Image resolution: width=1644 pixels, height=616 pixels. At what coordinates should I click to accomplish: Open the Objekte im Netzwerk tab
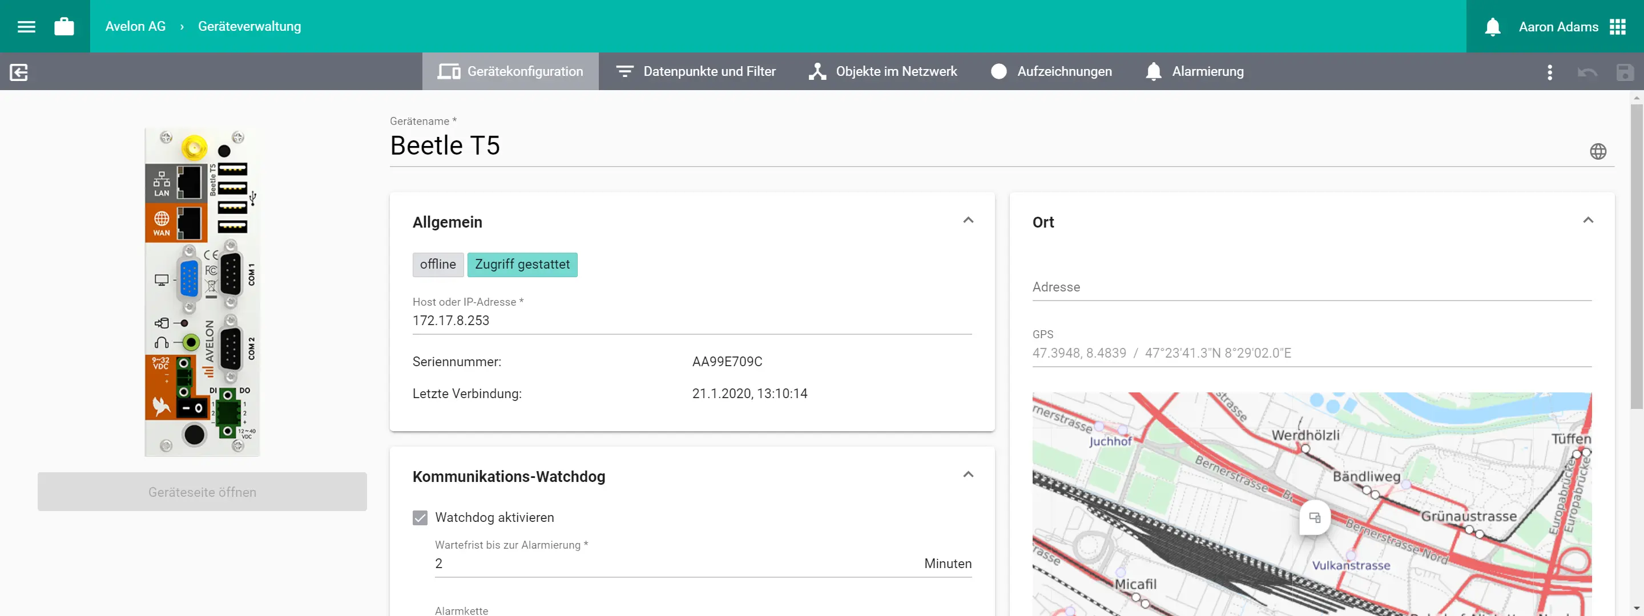tap(883, 71)
